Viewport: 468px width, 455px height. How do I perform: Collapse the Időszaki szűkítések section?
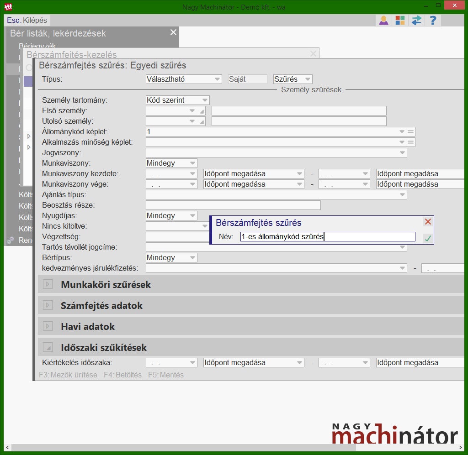tap(48, 348)
